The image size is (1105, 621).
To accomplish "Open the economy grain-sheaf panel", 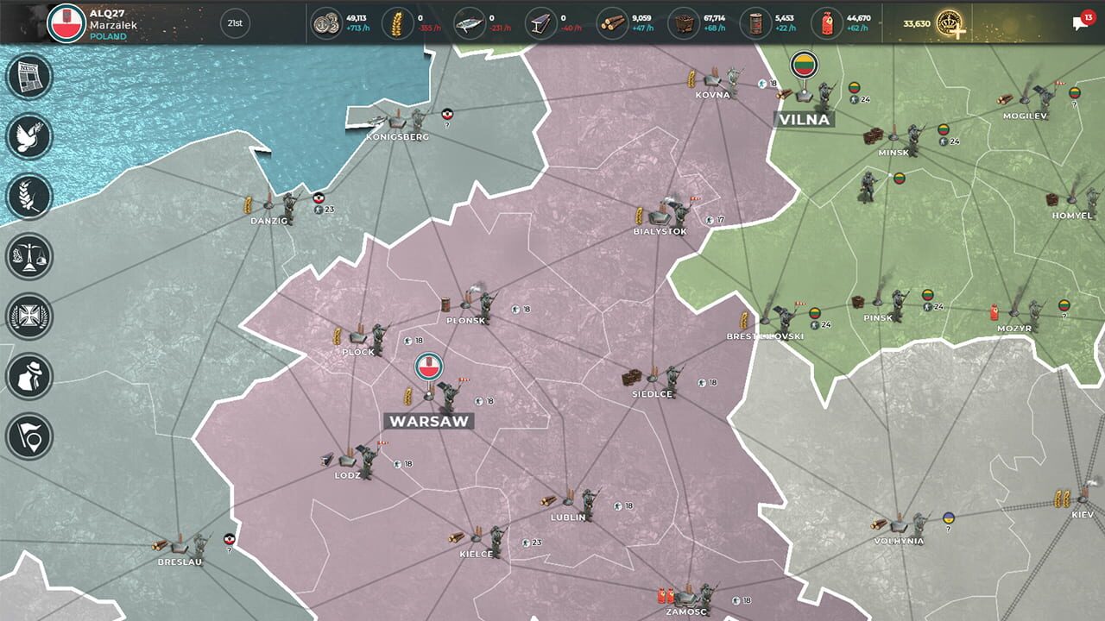I will (x=28, y=197).
